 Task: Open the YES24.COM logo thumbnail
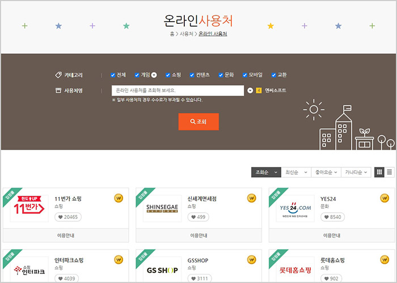click(295, 208)
